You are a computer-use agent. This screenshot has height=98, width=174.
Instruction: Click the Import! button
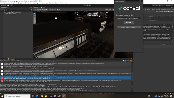pyautogui.click(x=129, y=22)
